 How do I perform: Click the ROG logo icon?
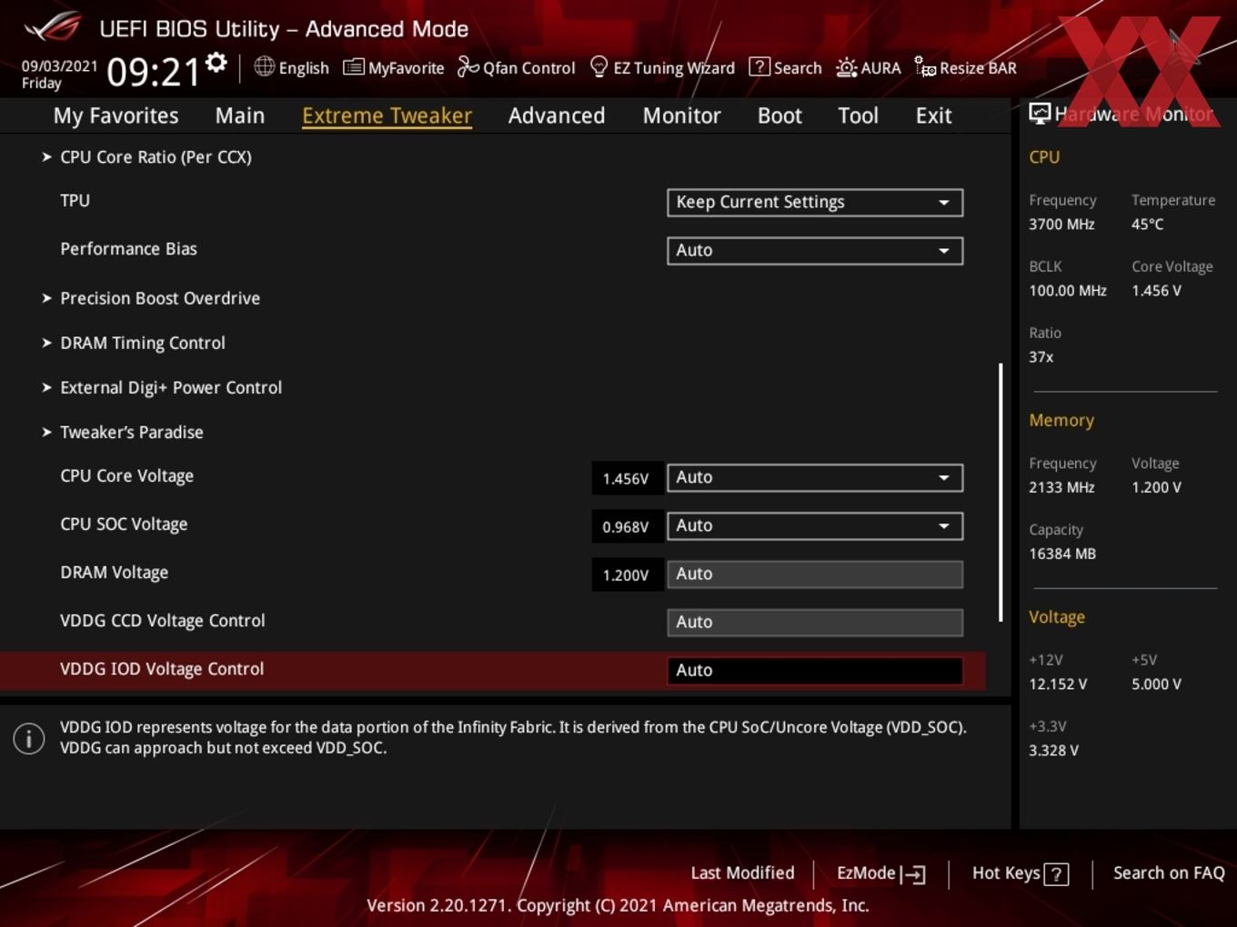53,26
